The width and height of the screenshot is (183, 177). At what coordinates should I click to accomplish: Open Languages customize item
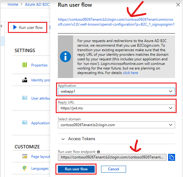pos(40,168)
